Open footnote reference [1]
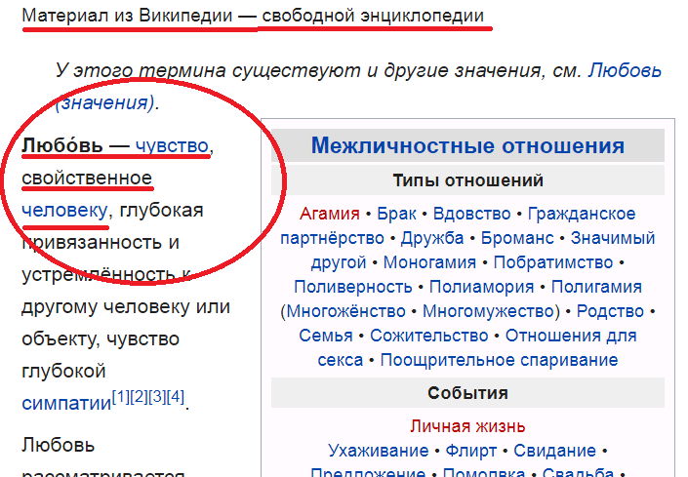688x477 pixels. coord(121,397)
